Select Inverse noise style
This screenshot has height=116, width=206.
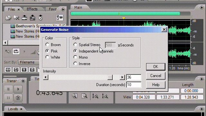point(75,64)
